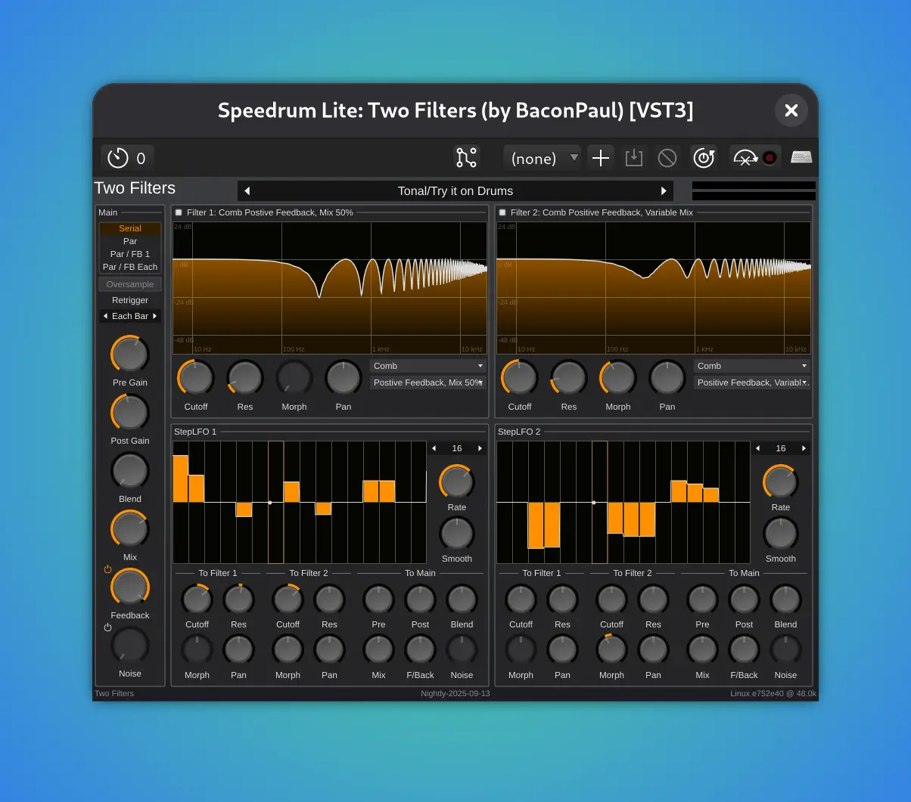Click right arrow beside Each Bar
911x802 pixels.
point(154,316)
